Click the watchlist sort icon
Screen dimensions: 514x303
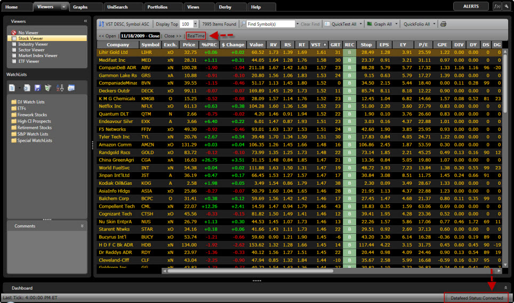(59, 87)
